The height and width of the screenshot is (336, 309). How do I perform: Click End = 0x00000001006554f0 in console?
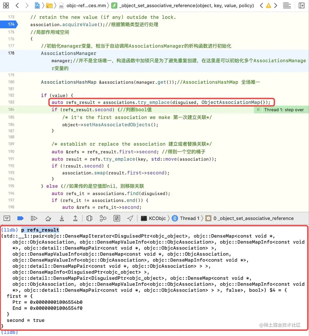click(47, 308)
